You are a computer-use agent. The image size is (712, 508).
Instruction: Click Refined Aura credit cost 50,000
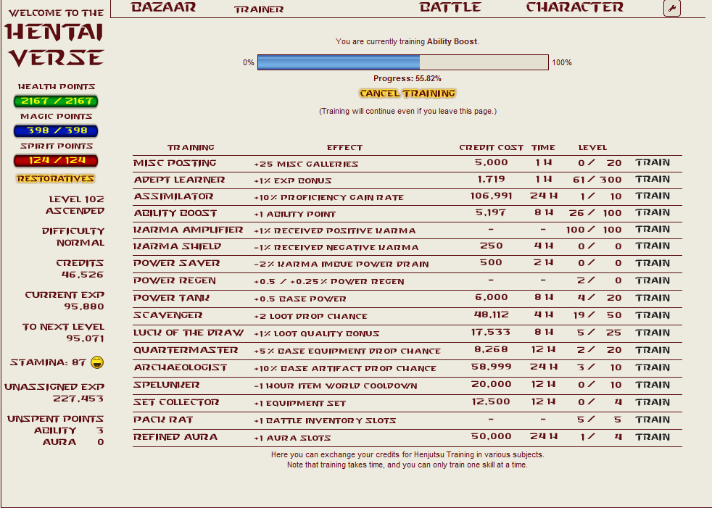(492, 436)
